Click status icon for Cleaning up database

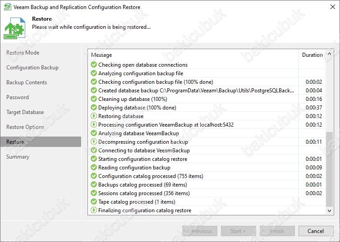click(x=94, y=99)
